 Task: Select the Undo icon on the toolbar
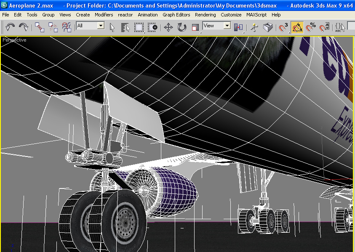pyautogui.click(x=9, y=27)
